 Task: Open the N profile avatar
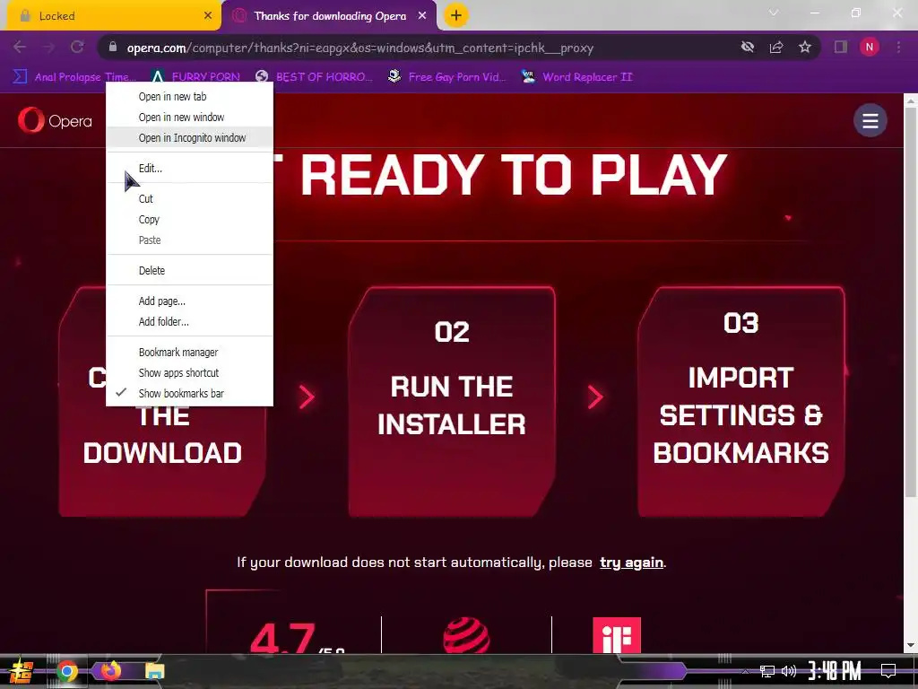pos(870,47)
